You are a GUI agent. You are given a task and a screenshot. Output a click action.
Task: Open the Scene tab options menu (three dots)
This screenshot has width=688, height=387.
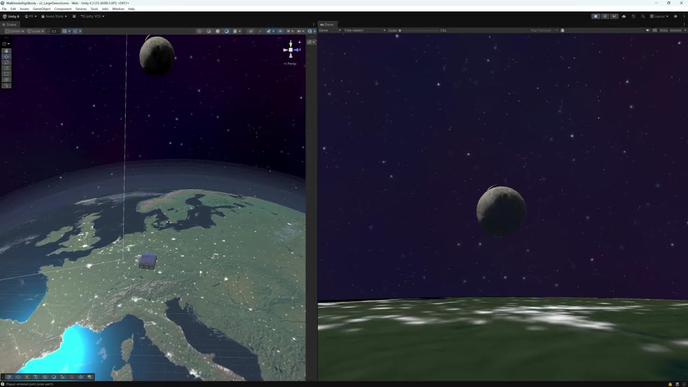click(313, 25)
